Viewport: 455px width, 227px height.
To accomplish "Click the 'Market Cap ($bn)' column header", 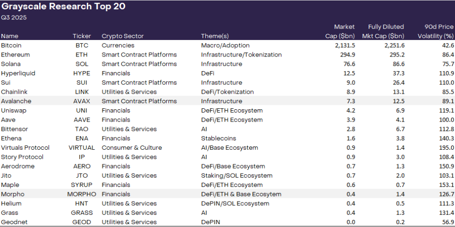I will (340, 32).
